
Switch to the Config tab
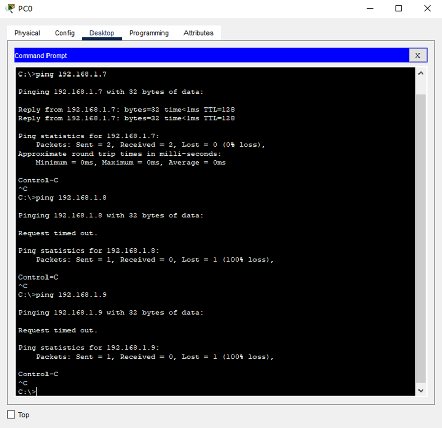(64, 33)
